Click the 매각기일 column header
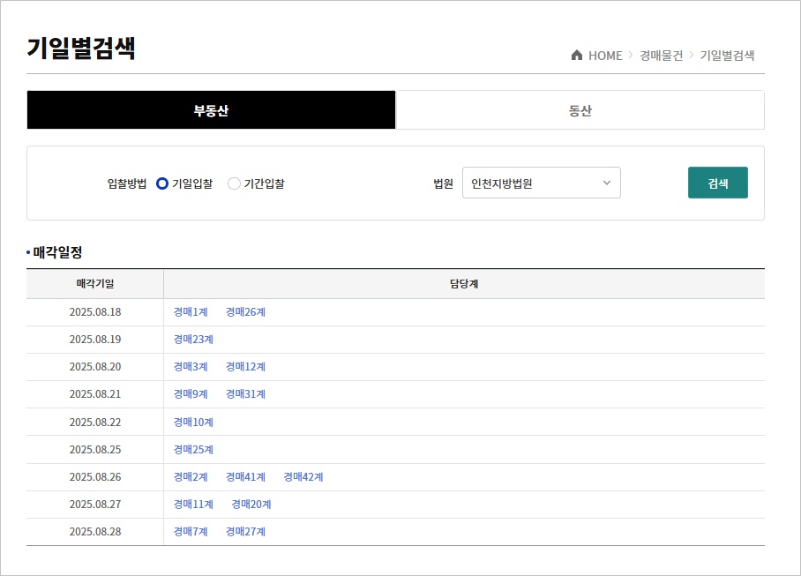This screenshot has width=801, height=576. [95, 283]
